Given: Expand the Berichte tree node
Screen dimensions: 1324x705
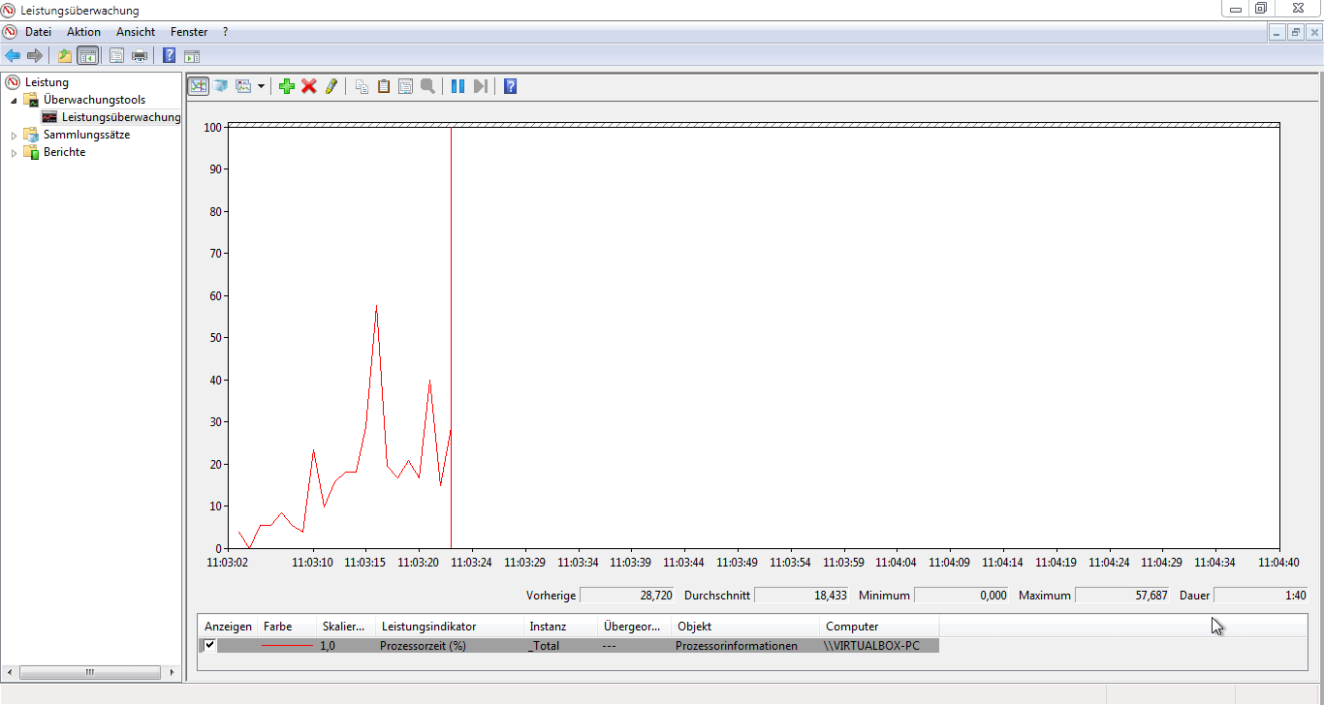Looking at the screenshot, I should (x=14, y=153).
